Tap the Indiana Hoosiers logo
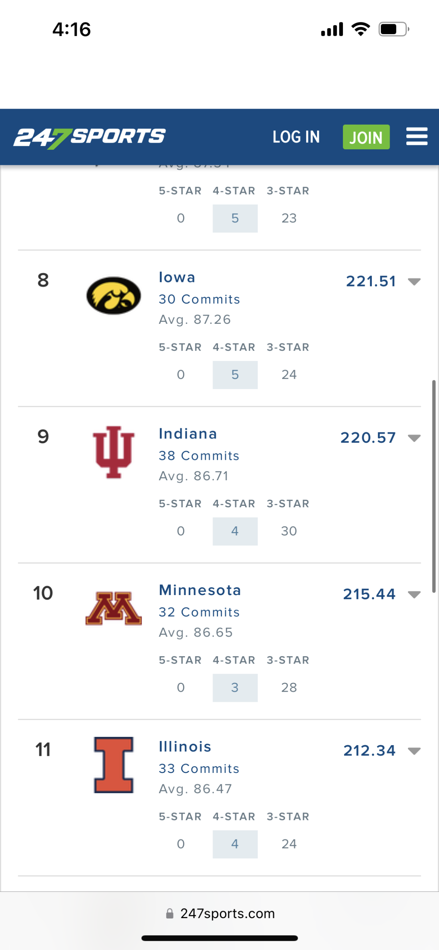Viewport: 439px width, 950px height. click(x=114, y=452)
